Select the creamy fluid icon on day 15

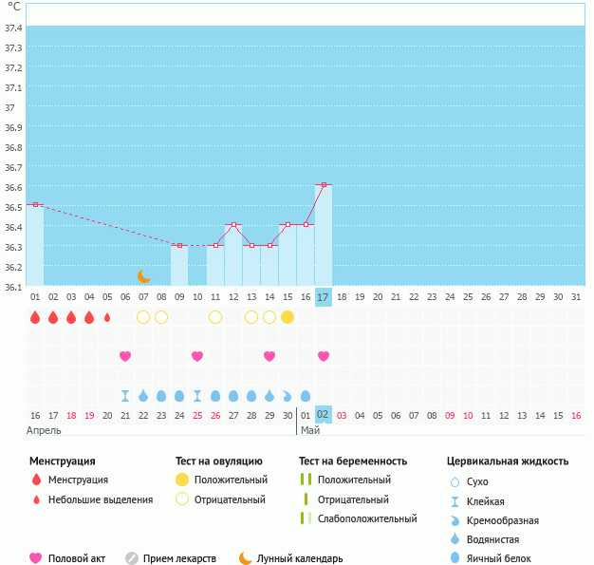point(288,395)
